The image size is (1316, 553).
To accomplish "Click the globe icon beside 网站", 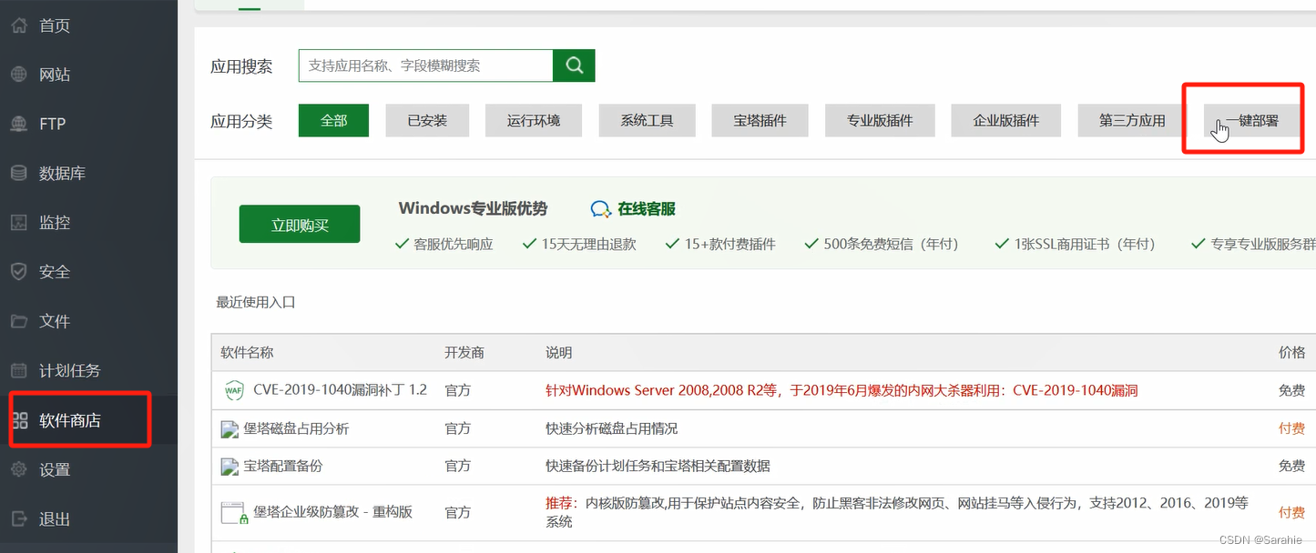I will coord(19,75).
